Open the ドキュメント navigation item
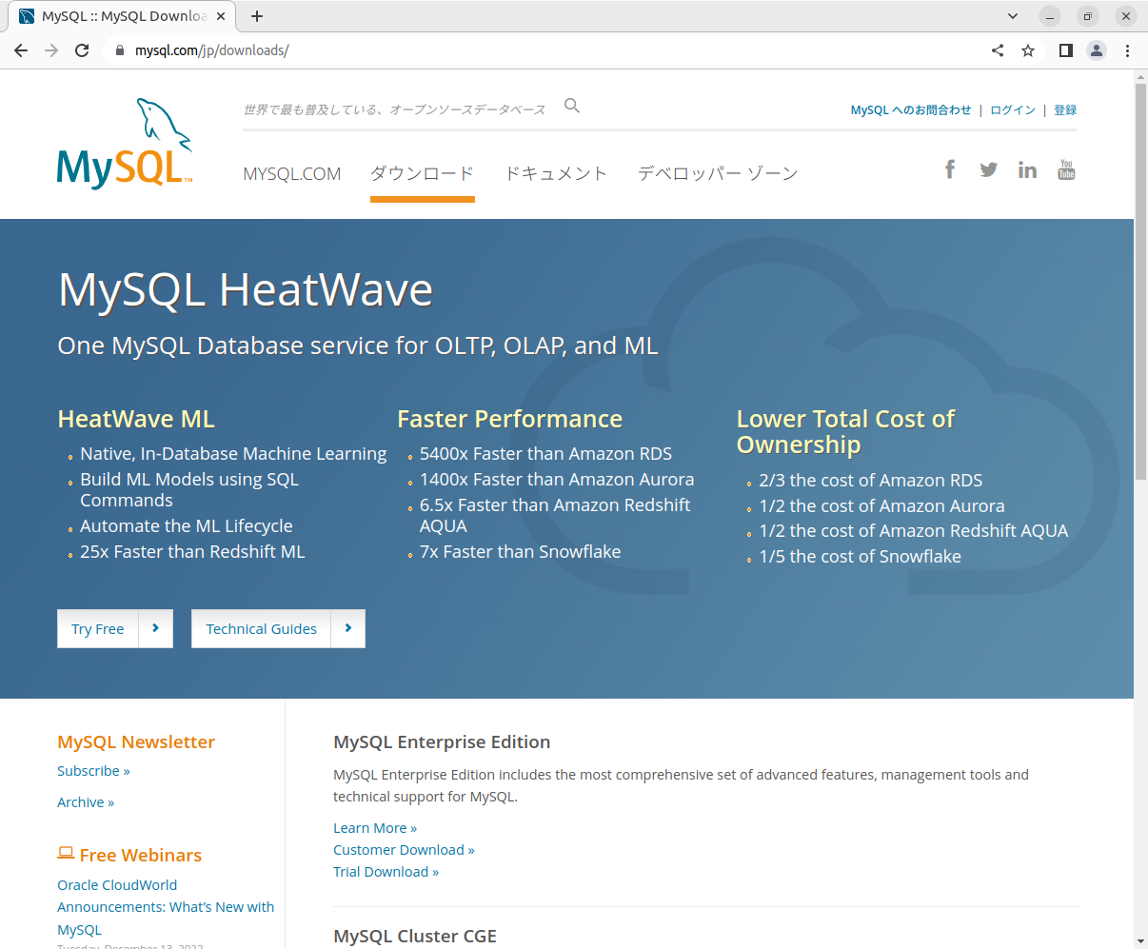Viewport: 1148px width, 949px height. point(556,174)
